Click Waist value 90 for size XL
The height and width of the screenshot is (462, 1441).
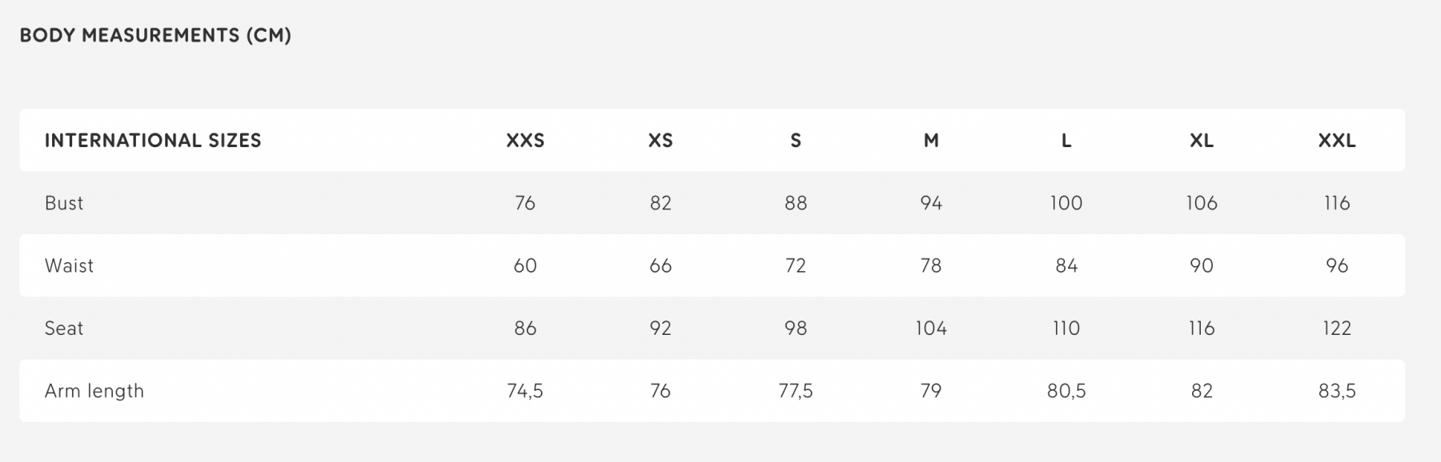point(1202,265)
